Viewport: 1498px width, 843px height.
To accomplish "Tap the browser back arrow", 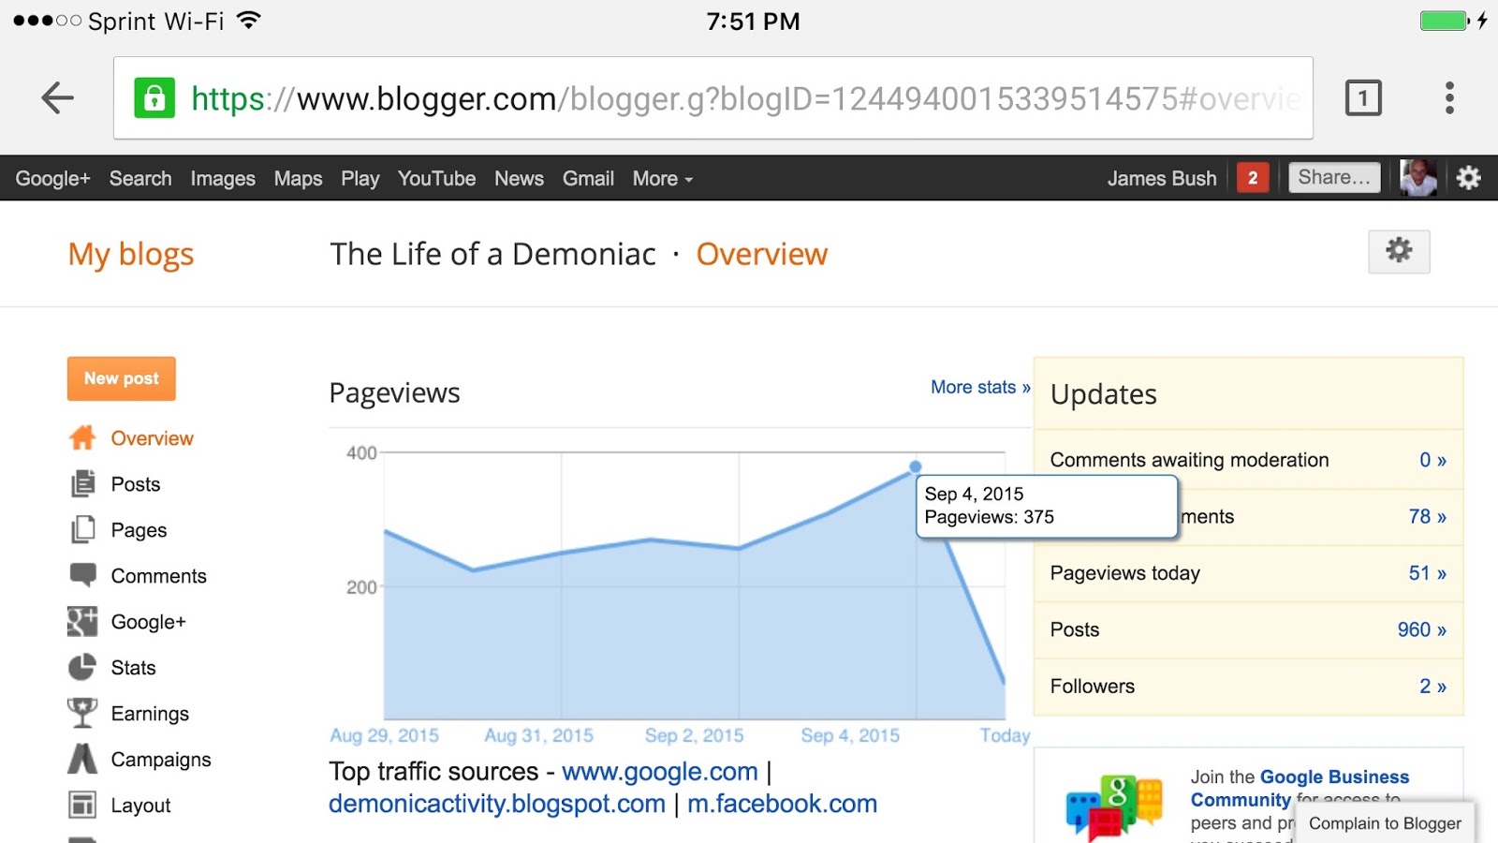I will [x=58, y=97].
